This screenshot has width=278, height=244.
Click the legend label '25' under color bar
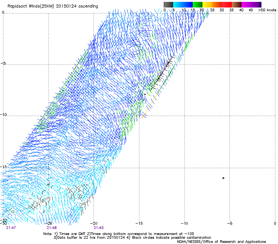coord(212,10)
